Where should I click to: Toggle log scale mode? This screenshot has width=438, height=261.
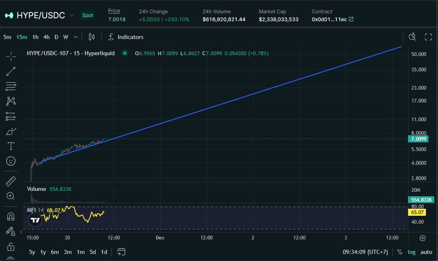[411, 252]
